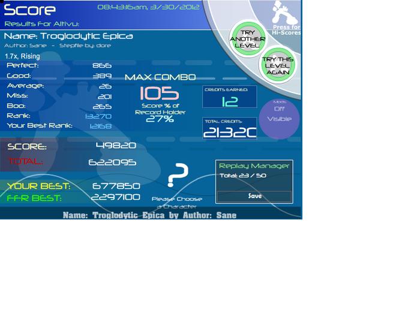Screen dimensions: 420x336
Task: Click the Try Another Level button
Action: (x=248, y=39)
